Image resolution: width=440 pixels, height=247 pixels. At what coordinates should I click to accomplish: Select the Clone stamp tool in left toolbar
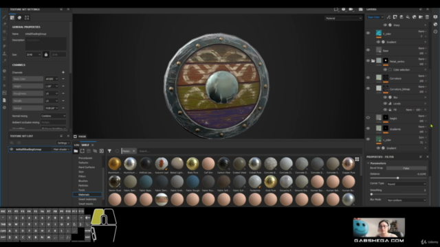pos(4,54)
